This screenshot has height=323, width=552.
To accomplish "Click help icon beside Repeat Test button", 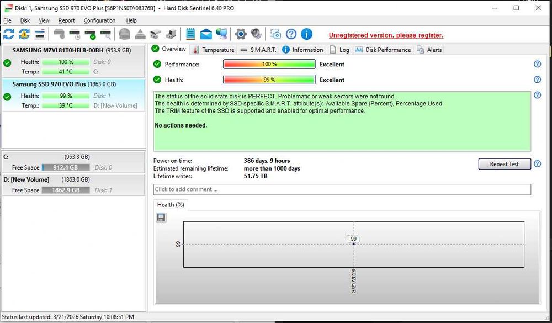I will (537, 164).
